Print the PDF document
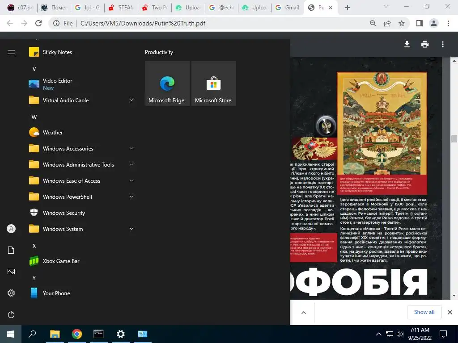458x343 pixels. coord(425,44)
